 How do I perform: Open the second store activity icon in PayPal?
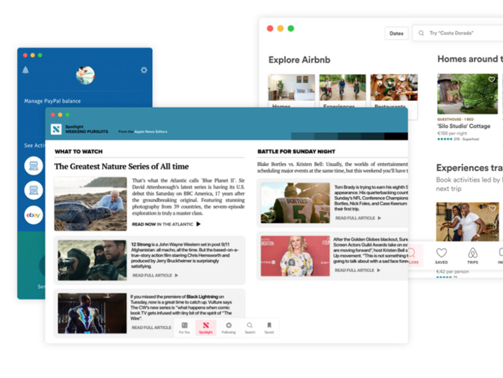33,190
